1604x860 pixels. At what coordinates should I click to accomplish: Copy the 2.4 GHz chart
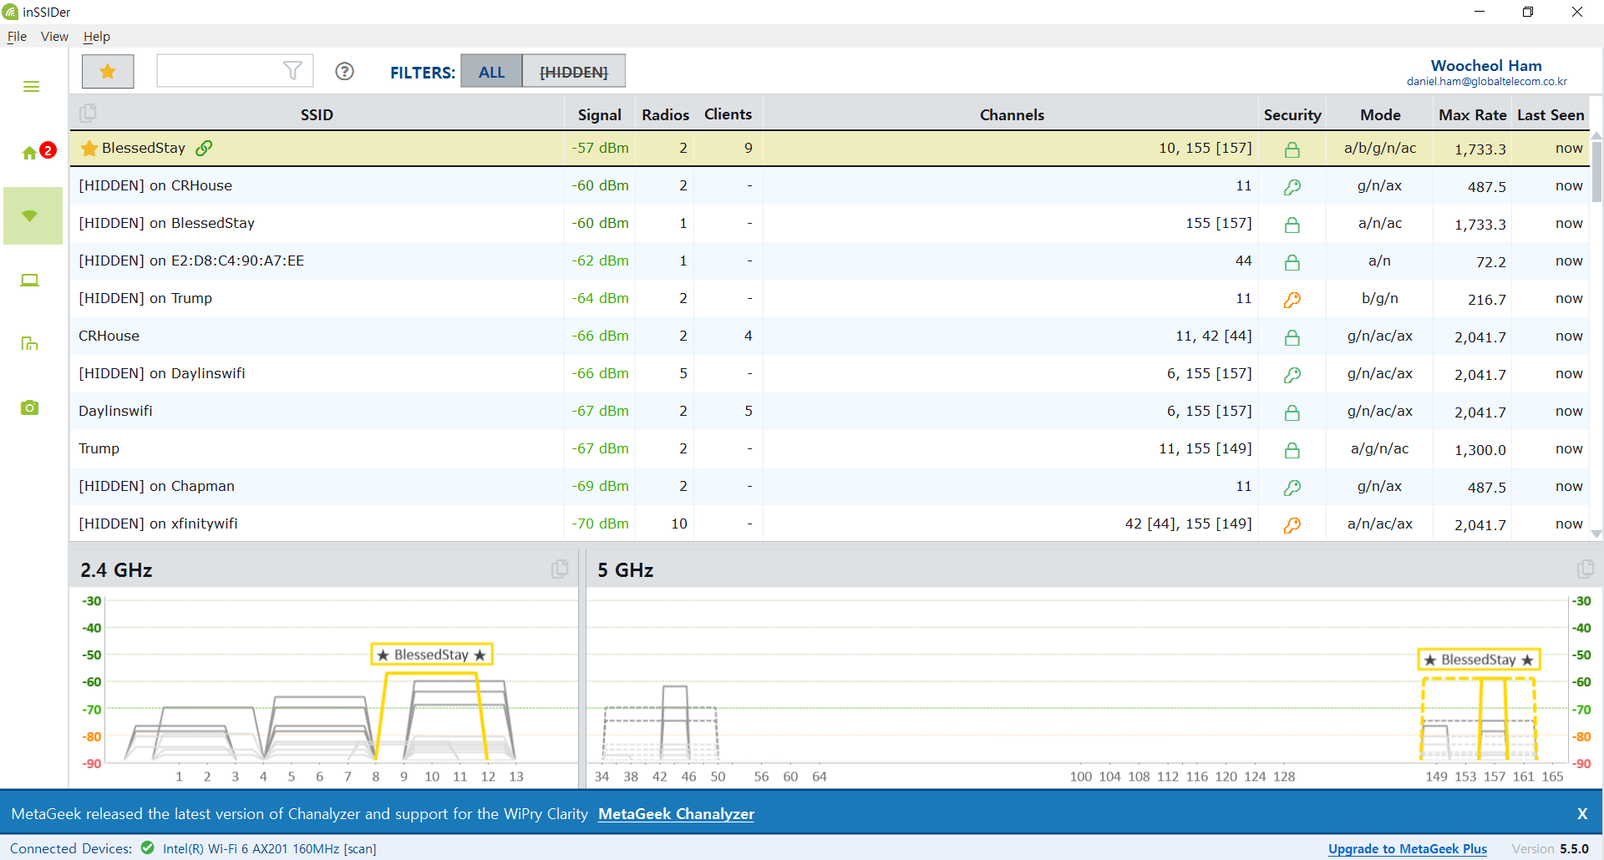click(560, 569)
